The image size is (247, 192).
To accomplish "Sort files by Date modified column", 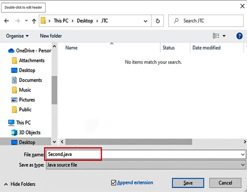I will pos(206,48).
